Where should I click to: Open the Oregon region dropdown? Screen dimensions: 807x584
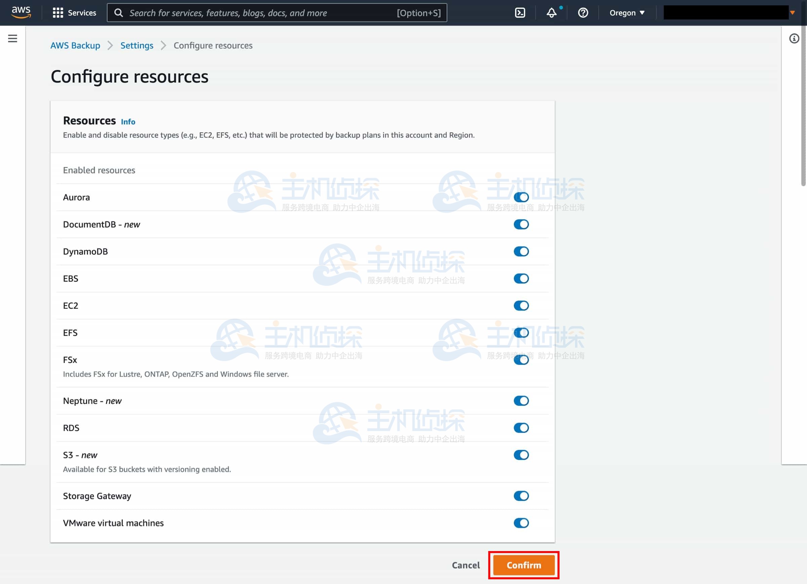pyautogui.click(x=626, y=13)
